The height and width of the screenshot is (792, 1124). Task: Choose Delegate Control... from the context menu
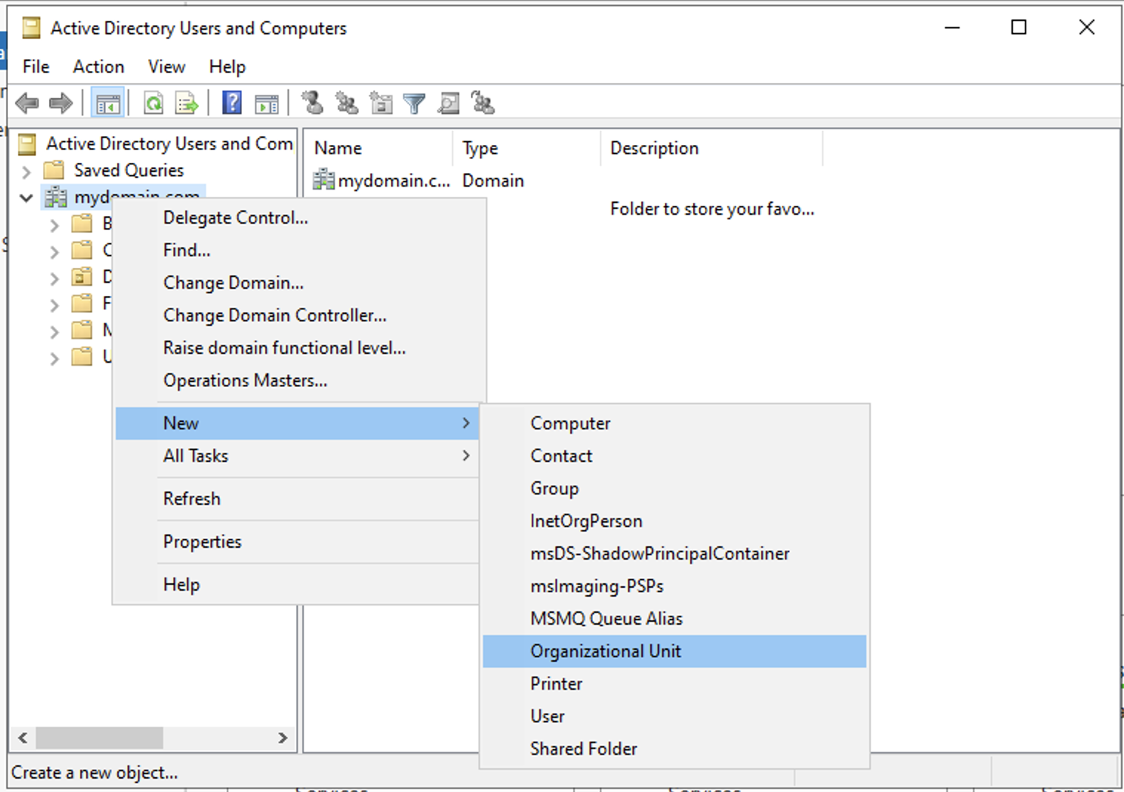pos(299,218)
